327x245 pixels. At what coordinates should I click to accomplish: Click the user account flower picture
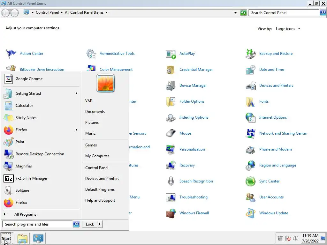pos(105,83)
